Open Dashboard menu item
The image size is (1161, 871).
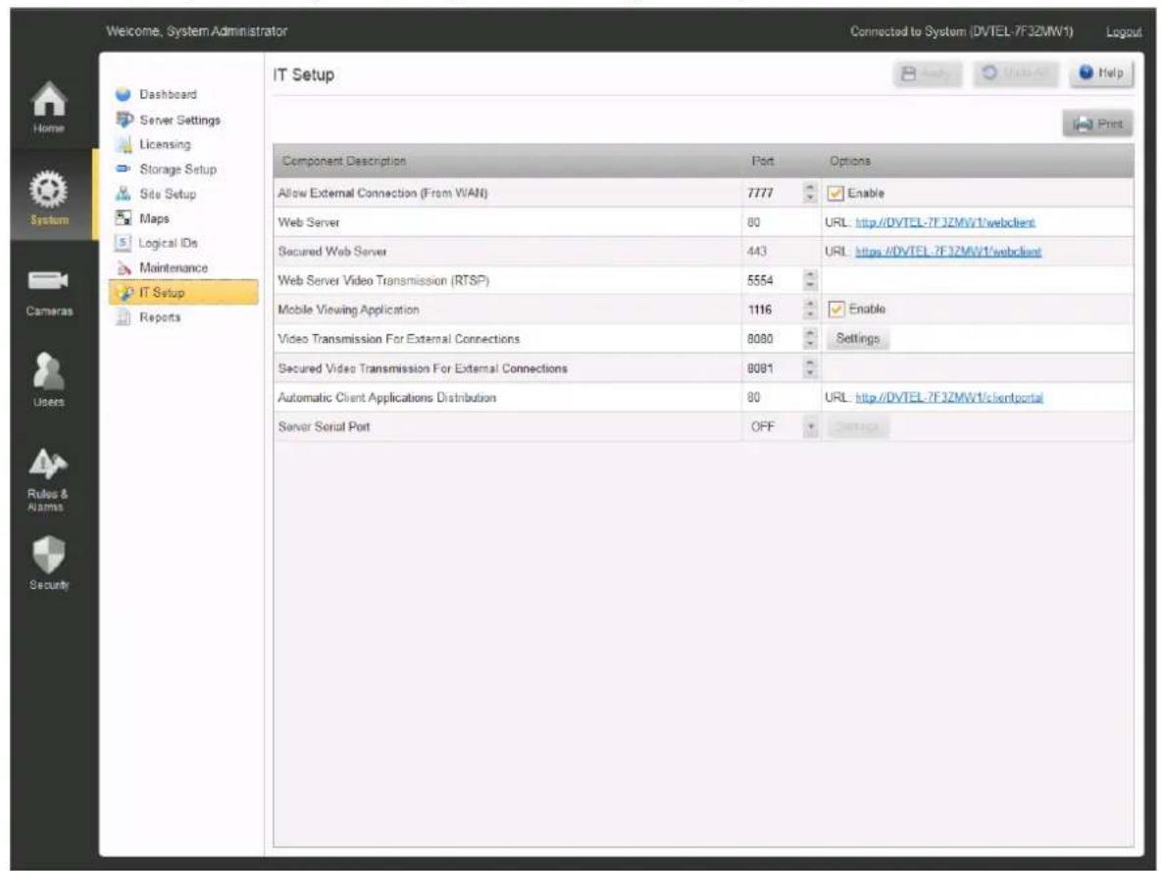(168, 95)
